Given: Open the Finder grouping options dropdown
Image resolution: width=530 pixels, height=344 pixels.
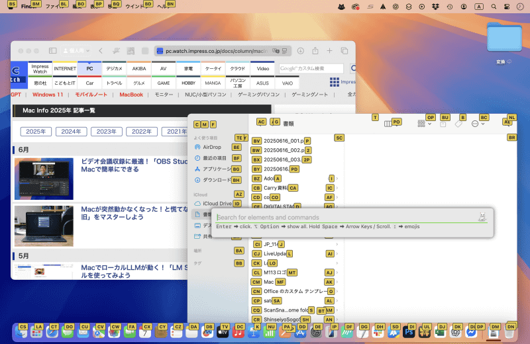Looking at the screenshot, I should pyautogui.click(x=424, y=124).
